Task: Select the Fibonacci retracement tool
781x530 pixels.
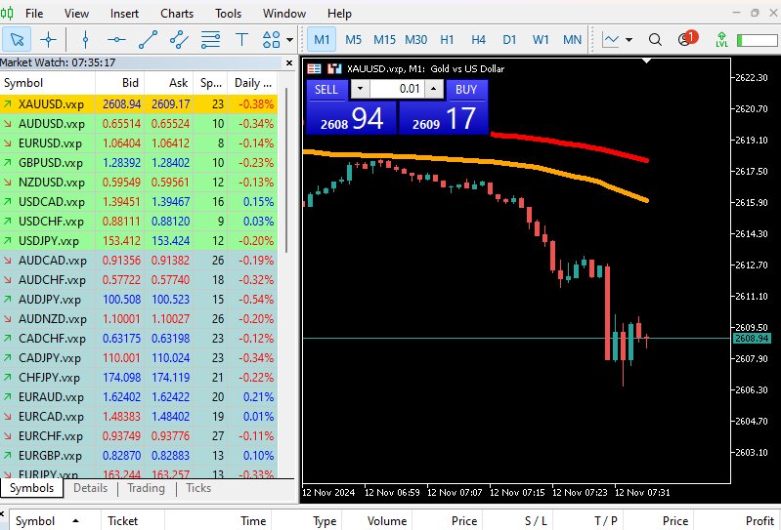Action: [210, 40]
